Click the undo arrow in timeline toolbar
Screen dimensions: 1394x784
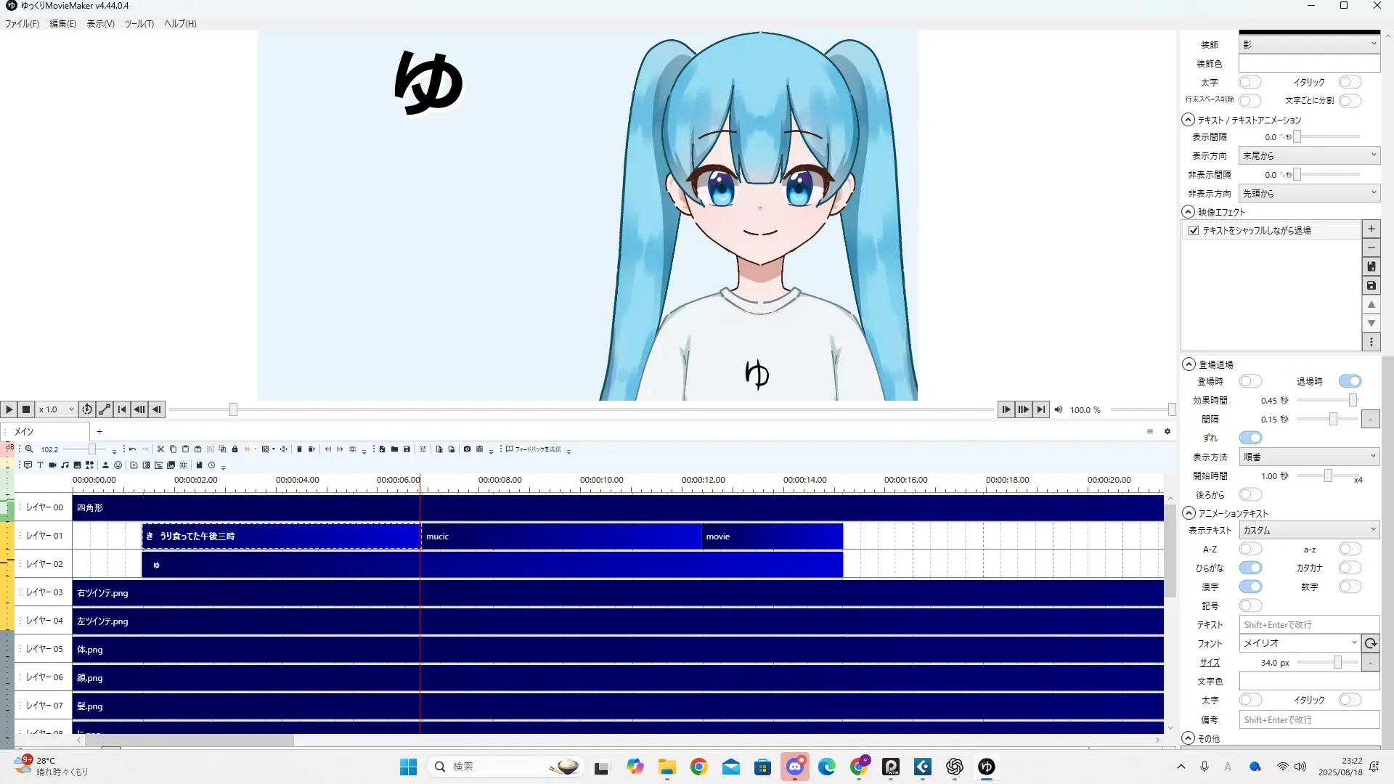click(132, 449)
